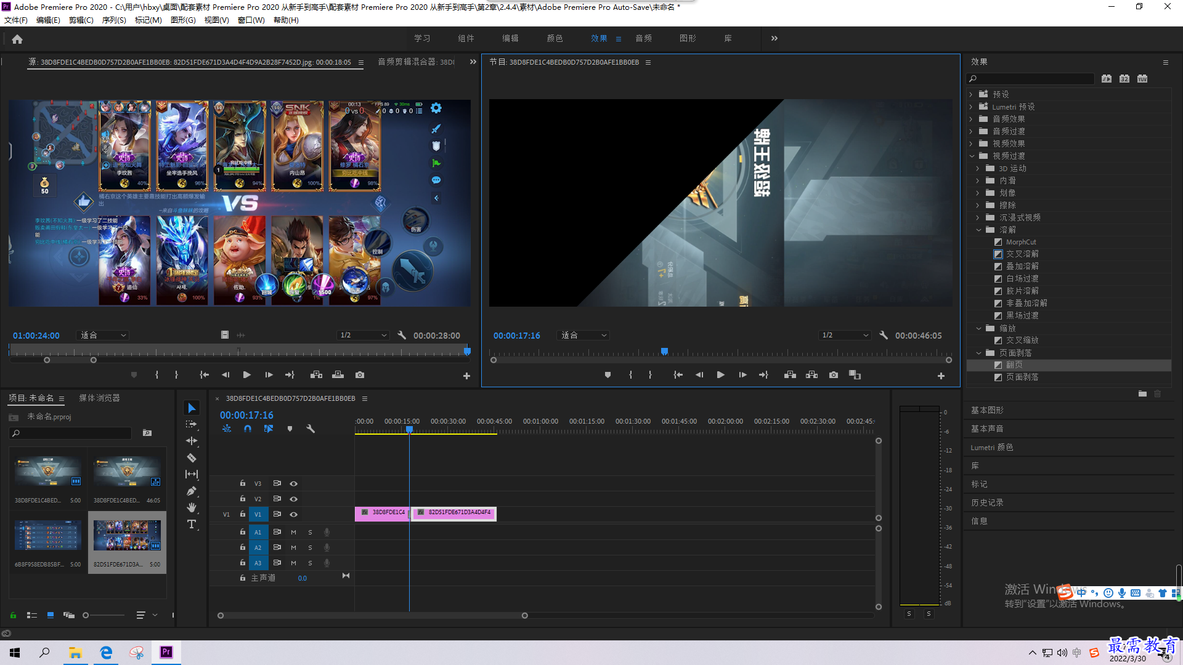Open timeline display settings wrench
Screen dimensions: 1183x665
(311, 429)
